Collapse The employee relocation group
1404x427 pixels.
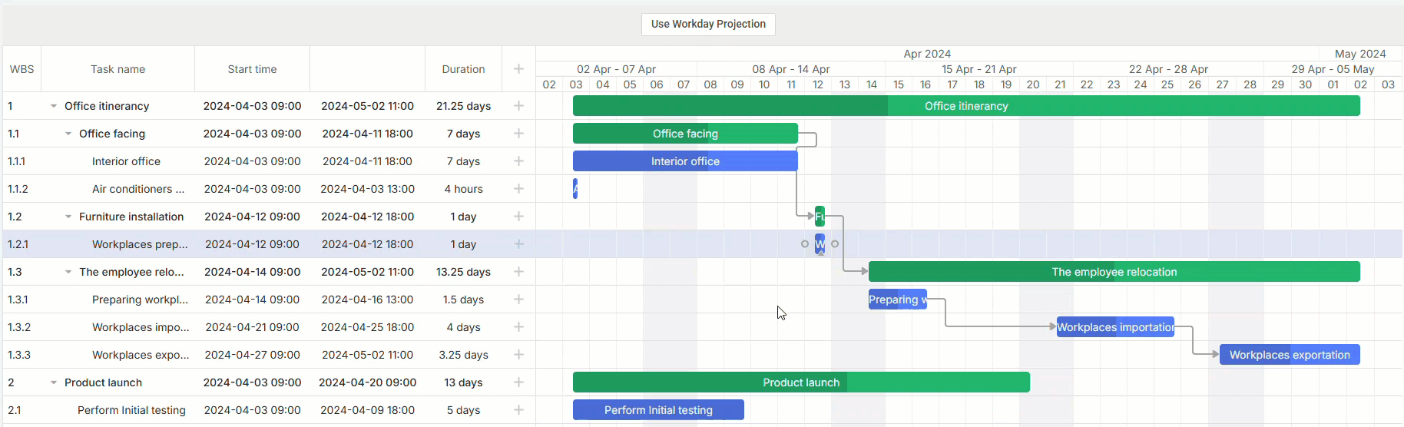click(x=68, y=272)
